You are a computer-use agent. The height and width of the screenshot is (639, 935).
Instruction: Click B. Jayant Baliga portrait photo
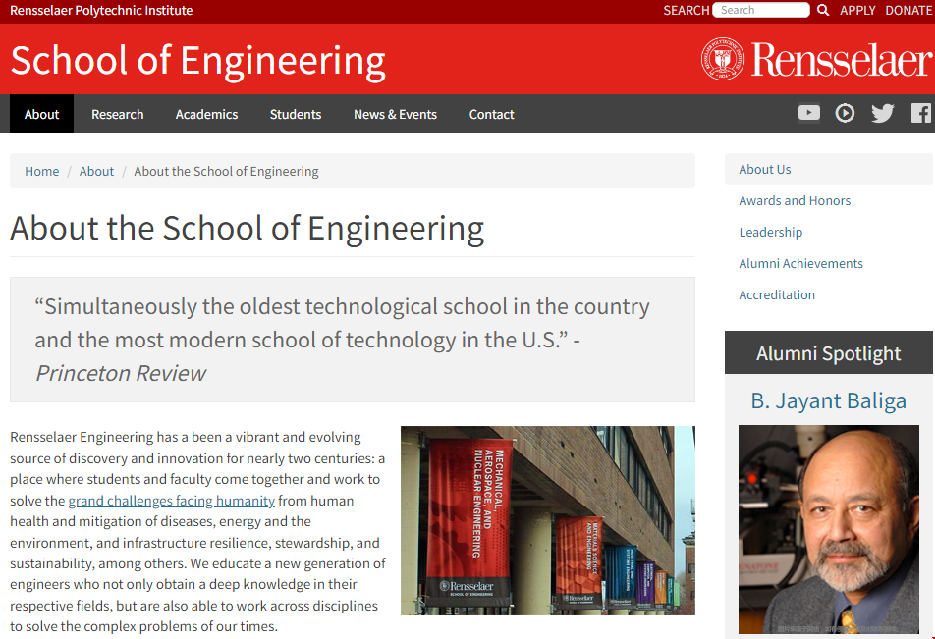(x=829, y=529)
